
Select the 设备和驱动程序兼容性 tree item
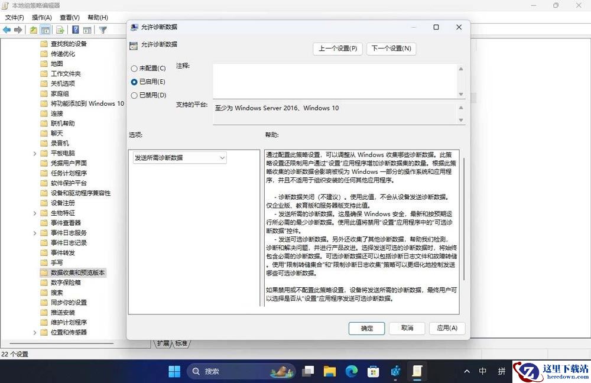(80, 193)
